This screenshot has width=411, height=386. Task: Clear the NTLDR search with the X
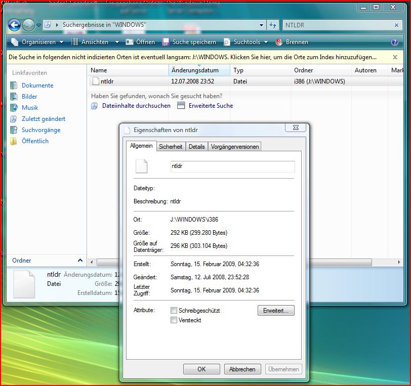click(x=396, y=25)
